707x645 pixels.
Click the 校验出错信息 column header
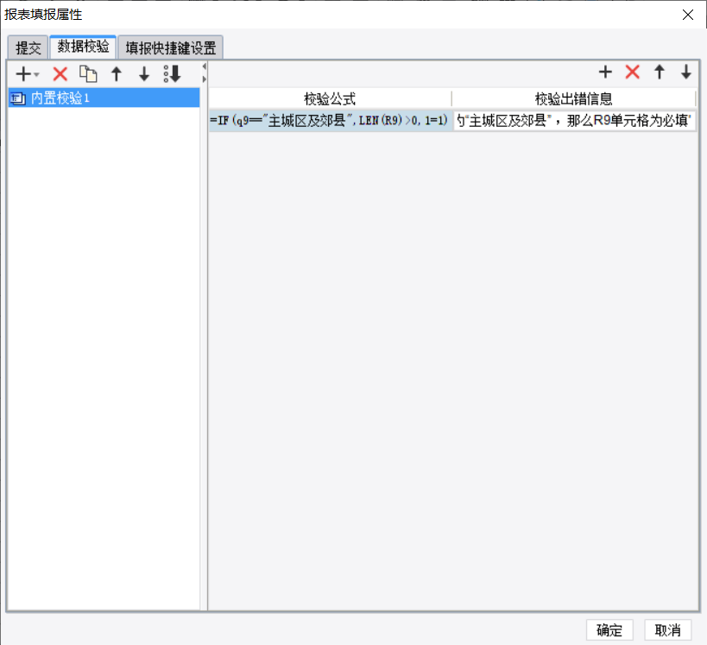coord(573,98)
